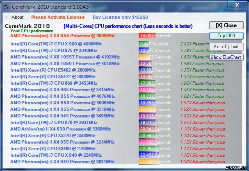Select Intel Core i7 CPU 860 @ 3453MHz
Viewport: 249px width, 171px height.
(x=54, y=83)
